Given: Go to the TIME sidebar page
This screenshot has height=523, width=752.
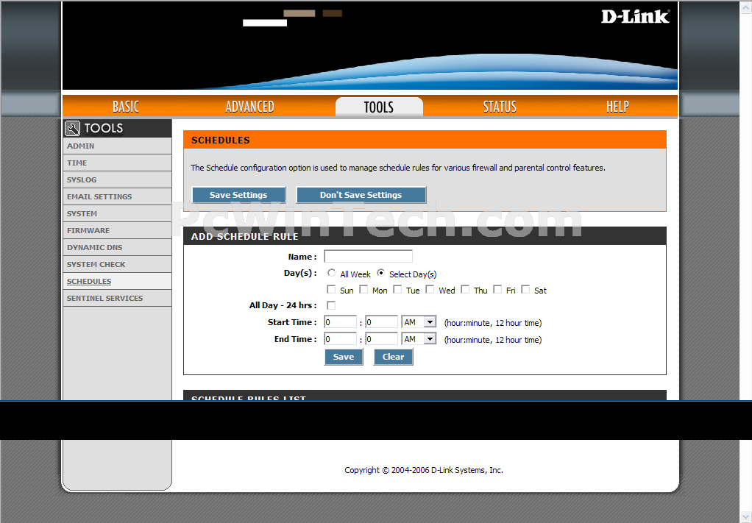Looking at the screenshot, I should pyautogui.click(x=117, y=163).
